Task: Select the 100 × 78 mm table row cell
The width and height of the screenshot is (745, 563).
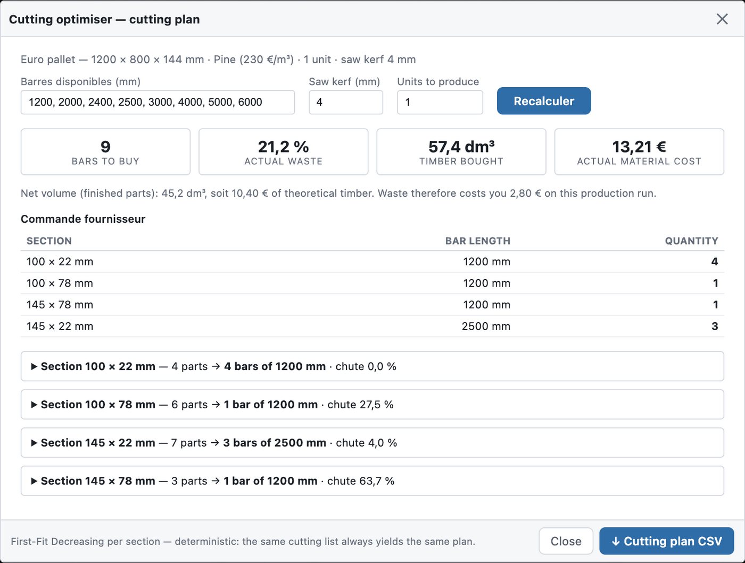Action: (60, 283)
